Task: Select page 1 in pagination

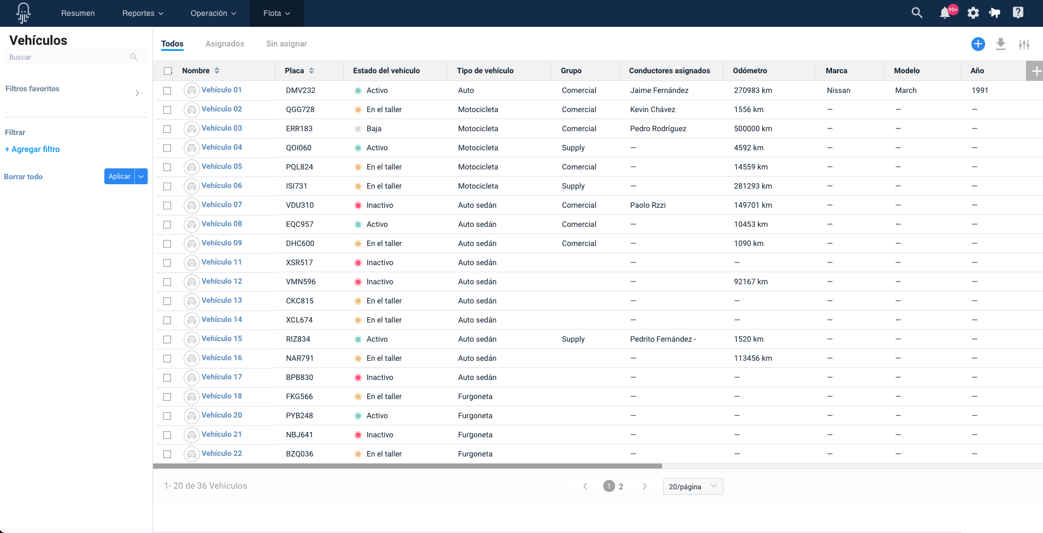Action: [609, 486]
